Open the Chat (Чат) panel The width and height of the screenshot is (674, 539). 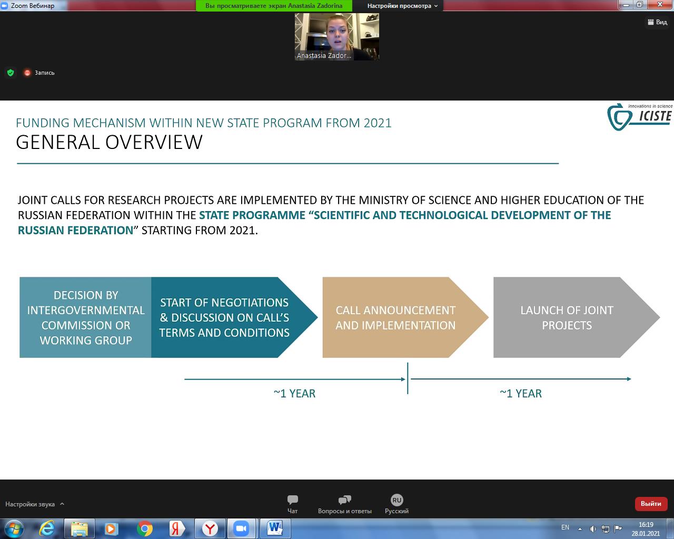point(292,504)
